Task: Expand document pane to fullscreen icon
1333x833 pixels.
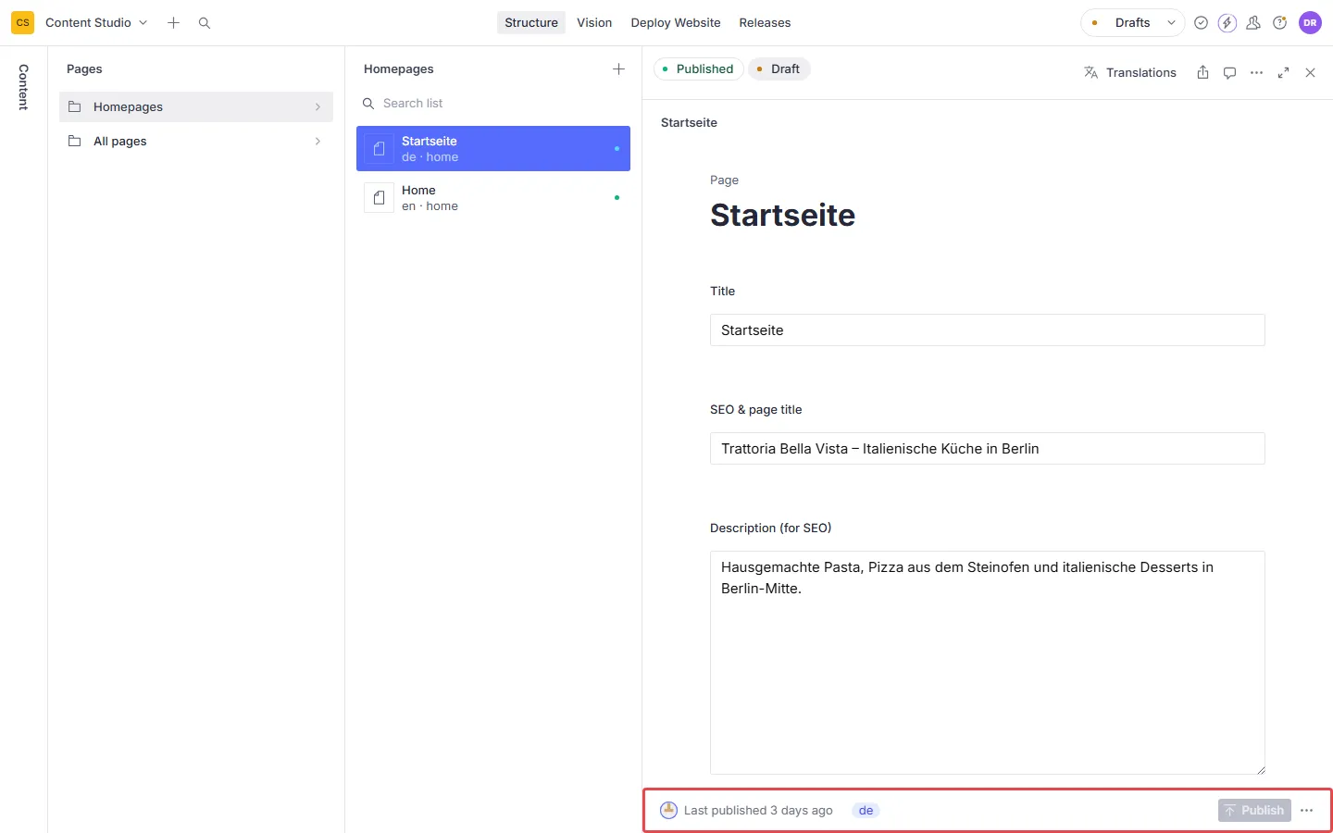Action: (1283, 72)
